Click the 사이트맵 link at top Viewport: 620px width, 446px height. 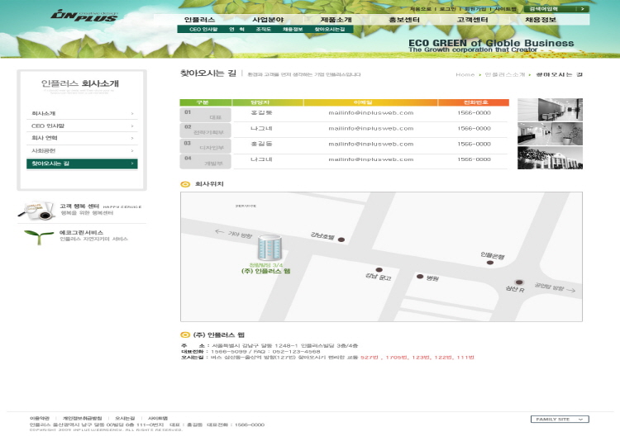(x=505, y=9)
